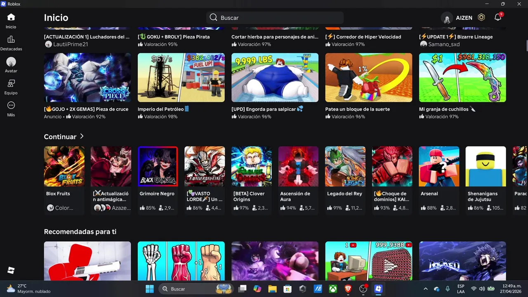Click the Recomendadas para ti heading
This screenshot has width=528, height=297.
coord(80,232)
